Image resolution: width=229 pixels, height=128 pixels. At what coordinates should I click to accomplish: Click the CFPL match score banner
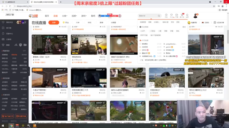click(110, 16)
